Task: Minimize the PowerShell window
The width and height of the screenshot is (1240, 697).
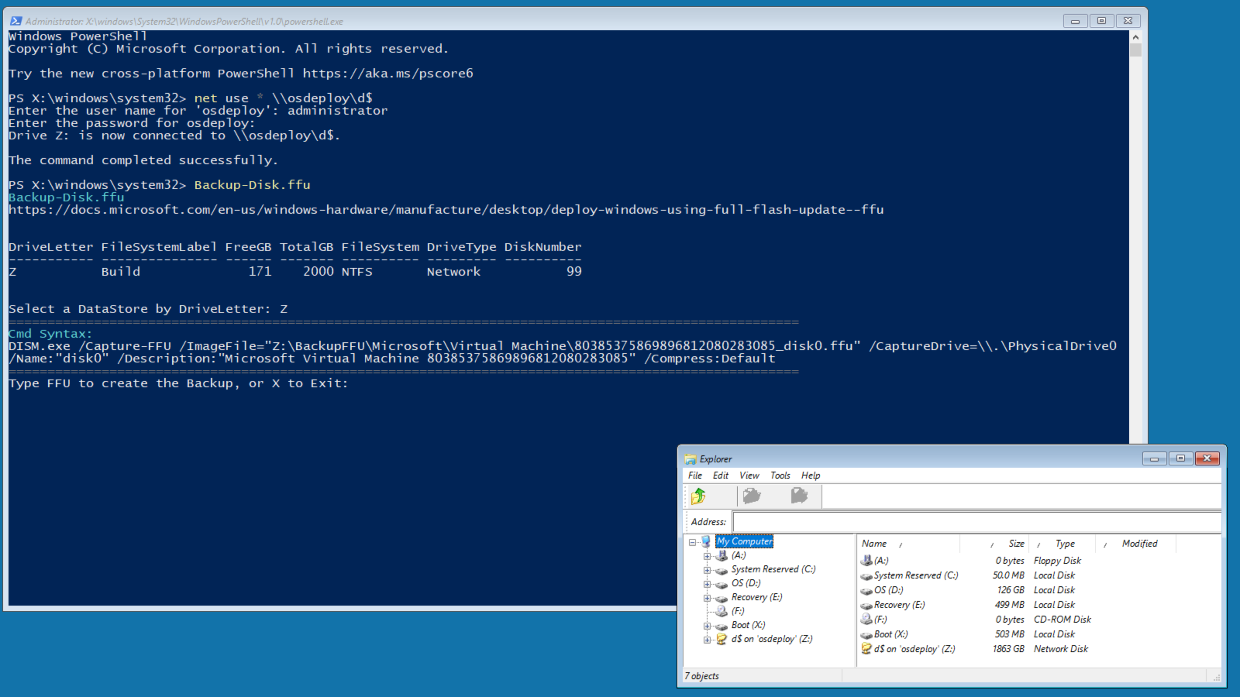Action: coord(1075,21)
